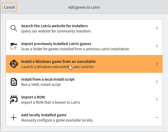Click "Scan a folder for games installed" description
Screen dimensions: 168x132
pyautogui.click(x=75, y=49)
